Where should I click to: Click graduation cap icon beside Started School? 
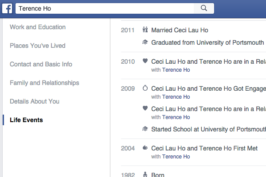pyautogui.click(x=145, y=129)
